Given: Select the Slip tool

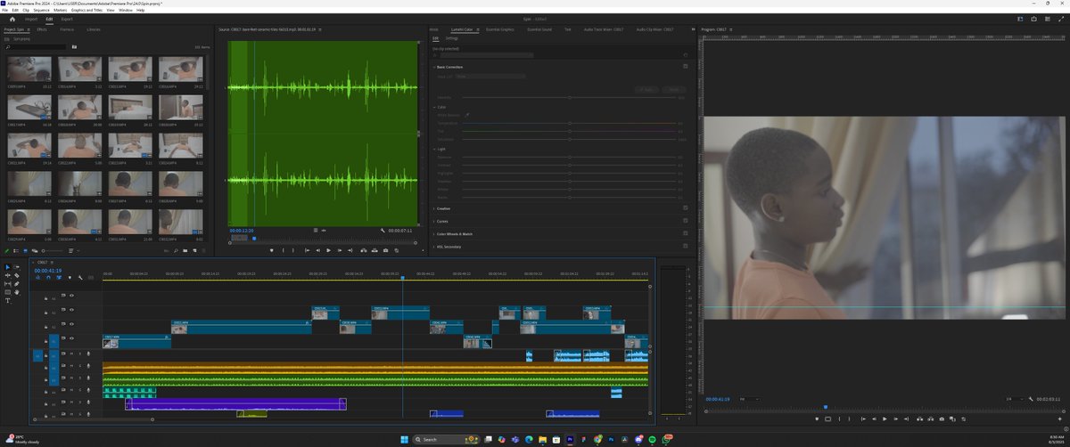Looking at the screenshot, I should (x=7, y=284).
